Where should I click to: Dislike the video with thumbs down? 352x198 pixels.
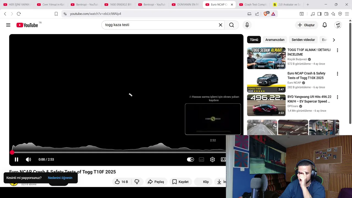pyautogui.click(x=137, y=182)
